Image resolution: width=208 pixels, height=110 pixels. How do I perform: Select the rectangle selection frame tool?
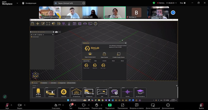click(48, 24)
